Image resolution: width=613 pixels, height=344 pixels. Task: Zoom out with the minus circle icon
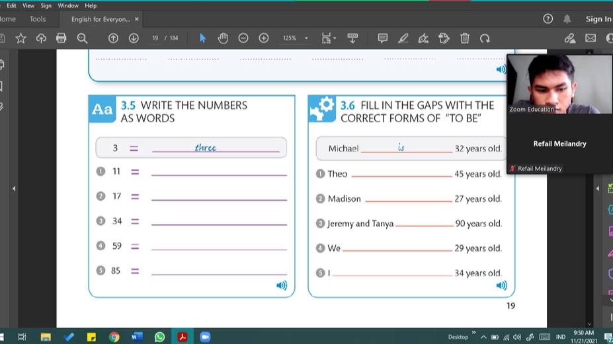click(243, 38)
